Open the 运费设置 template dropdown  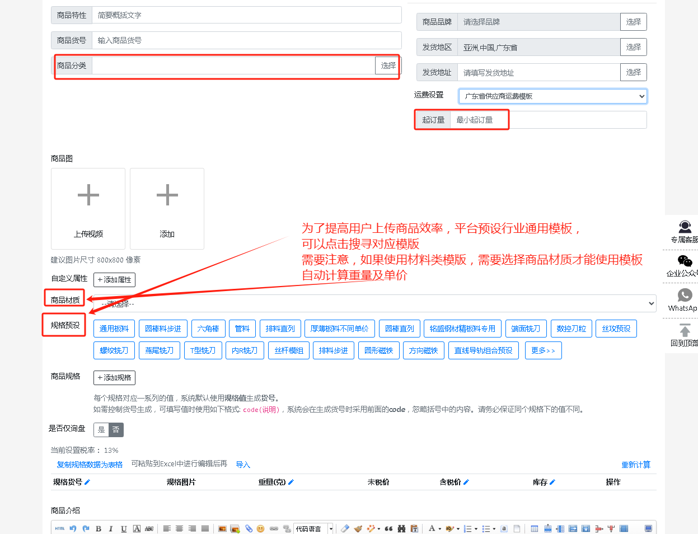tap(553, 96)
